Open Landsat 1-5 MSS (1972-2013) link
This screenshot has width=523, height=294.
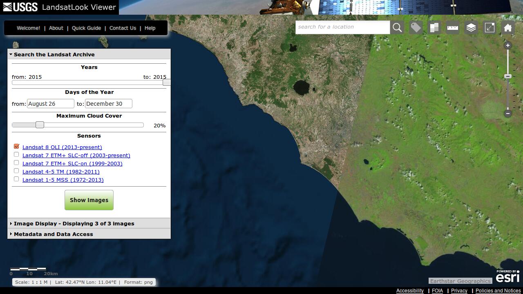pyautogui.click(x=63, y=180)
